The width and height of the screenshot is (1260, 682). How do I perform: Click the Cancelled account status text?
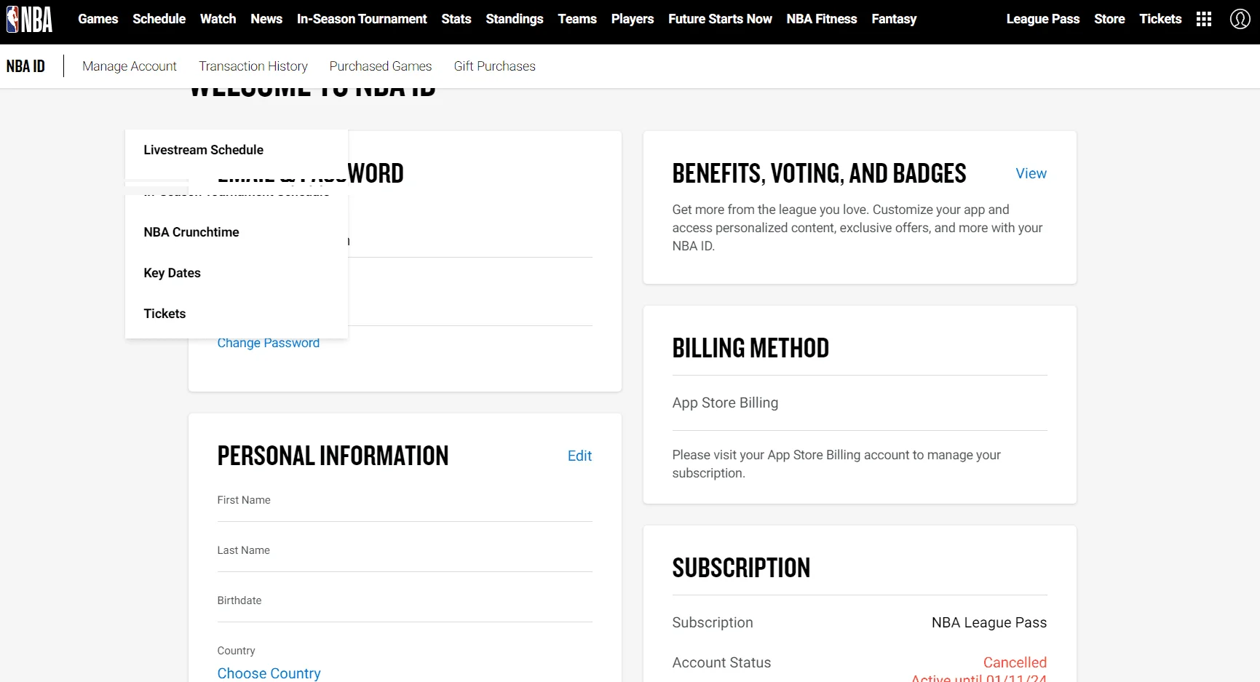(1015, 662)
